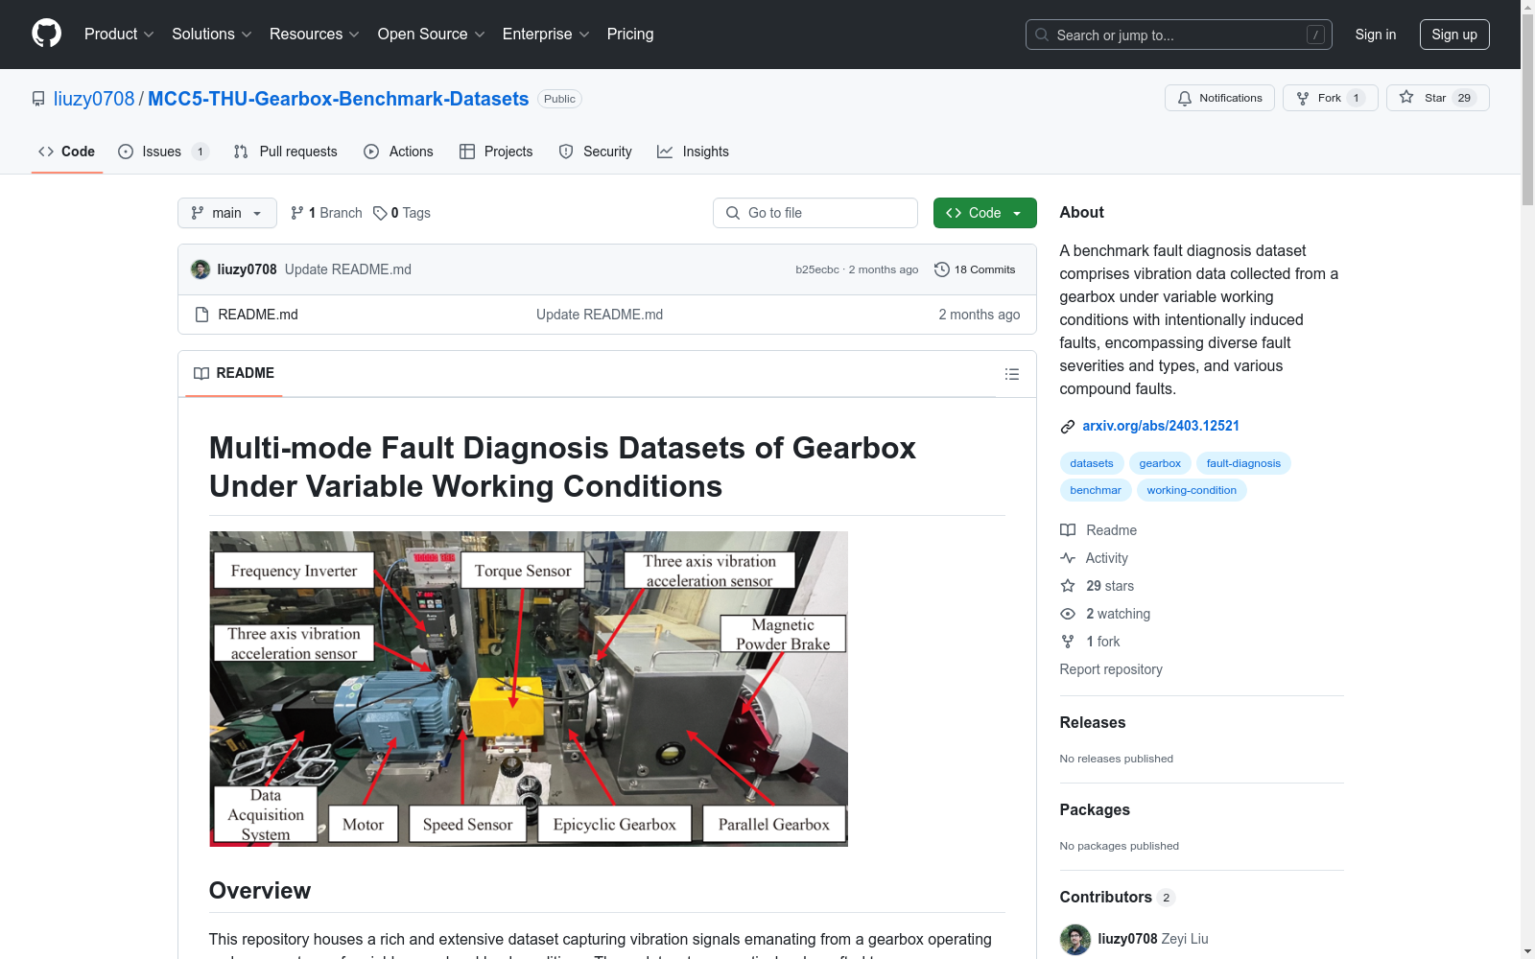Screen dimensions: 1535x959
Task: Toggle starring the repository
Action: [x=1436, y=97]
